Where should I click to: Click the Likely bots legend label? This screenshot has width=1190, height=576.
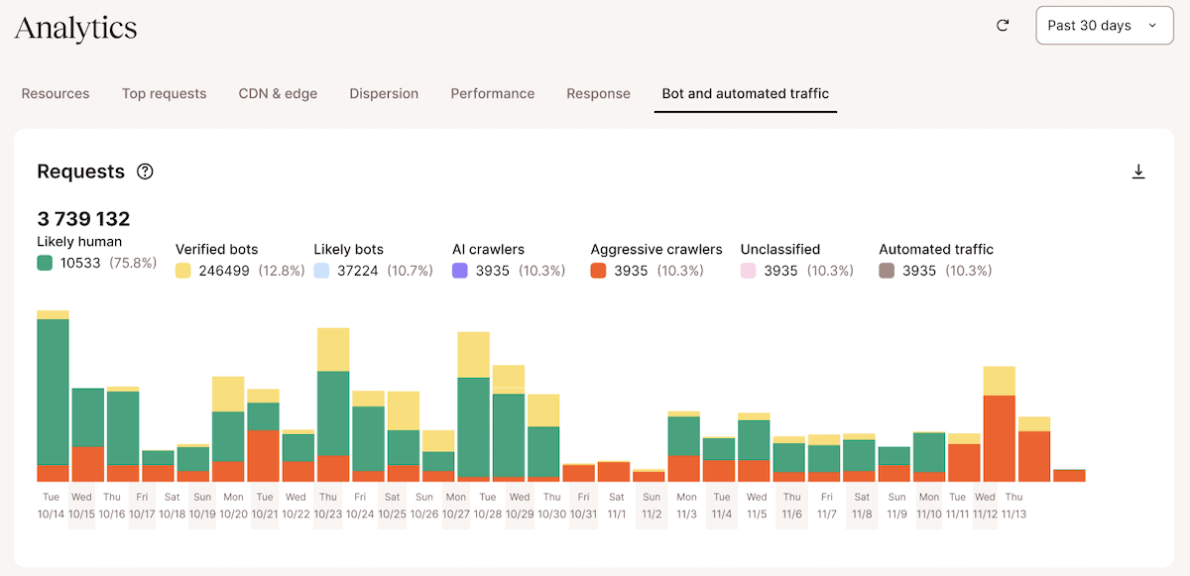[x=348, y=250]
